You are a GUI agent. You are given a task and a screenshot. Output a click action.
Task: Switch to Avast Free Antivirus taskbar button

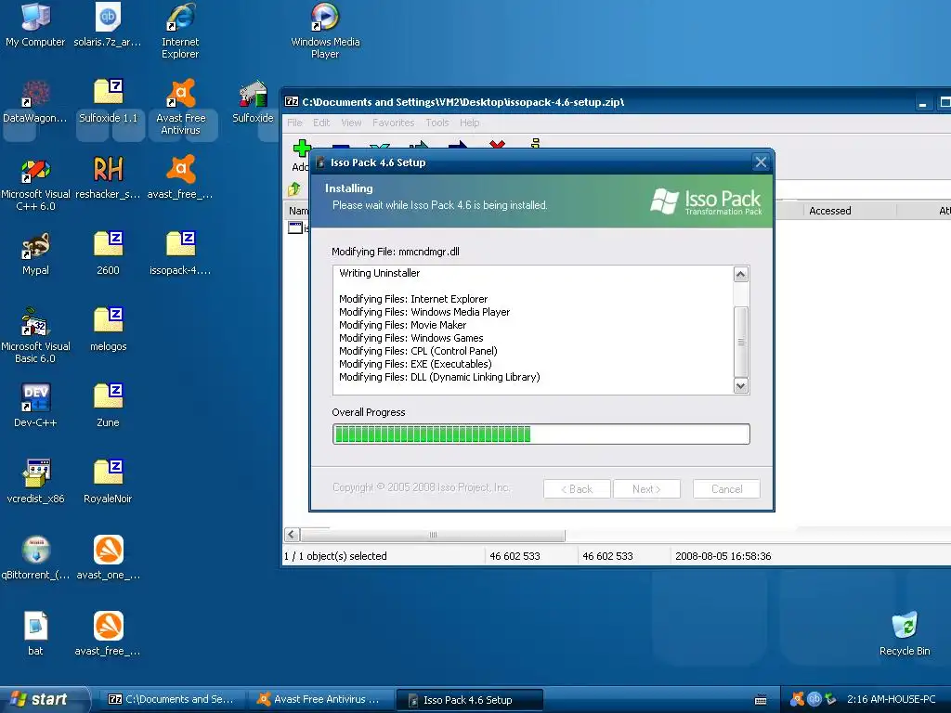pos(320,700)
